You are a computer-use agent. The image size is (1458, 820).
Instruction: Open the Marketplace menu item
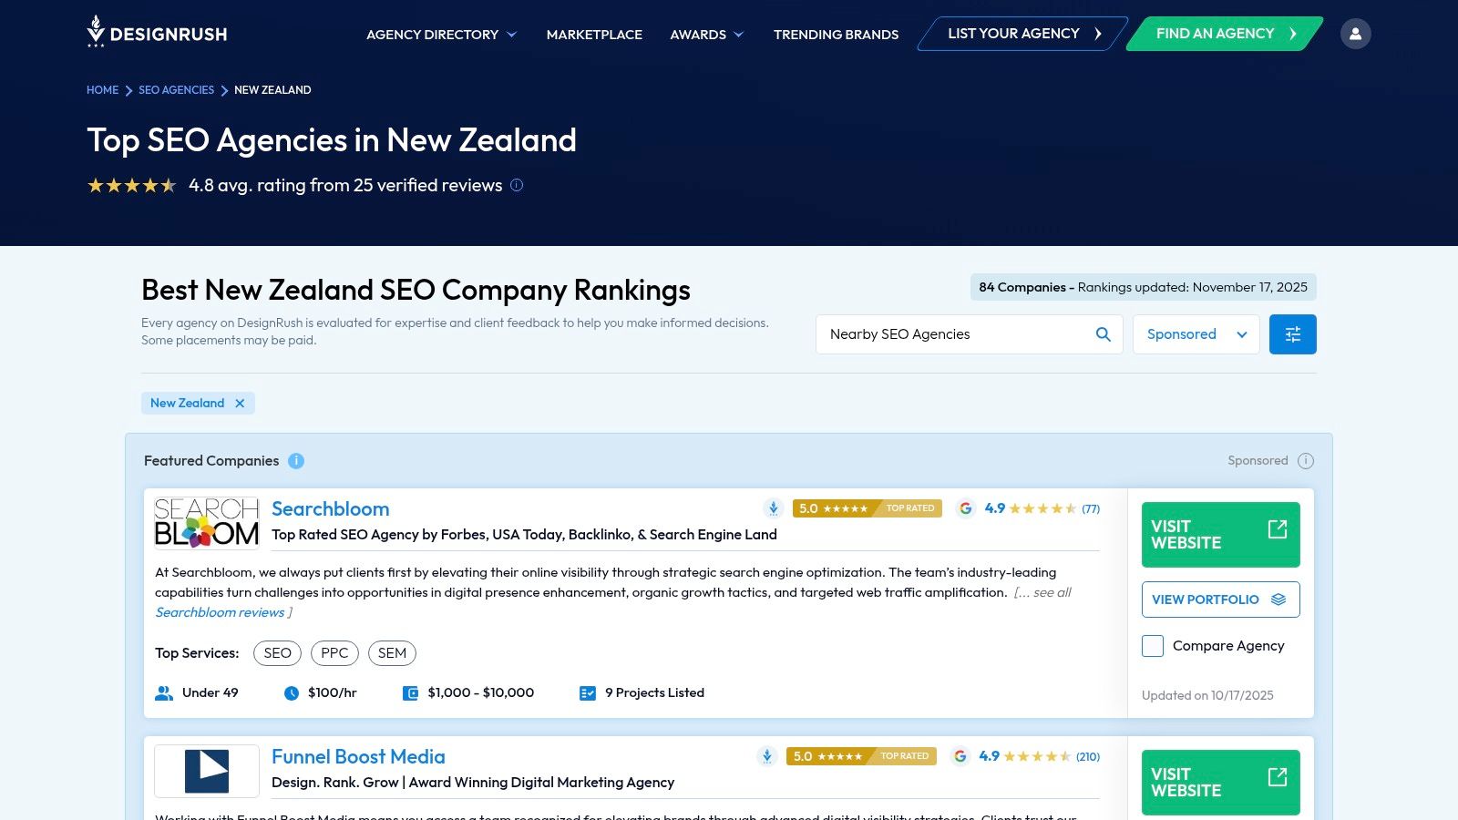tap(594, 35)
